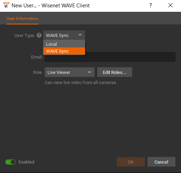Click the Edit Roles... button
This screenshot has width=181, height=173.
click(115, 72)
